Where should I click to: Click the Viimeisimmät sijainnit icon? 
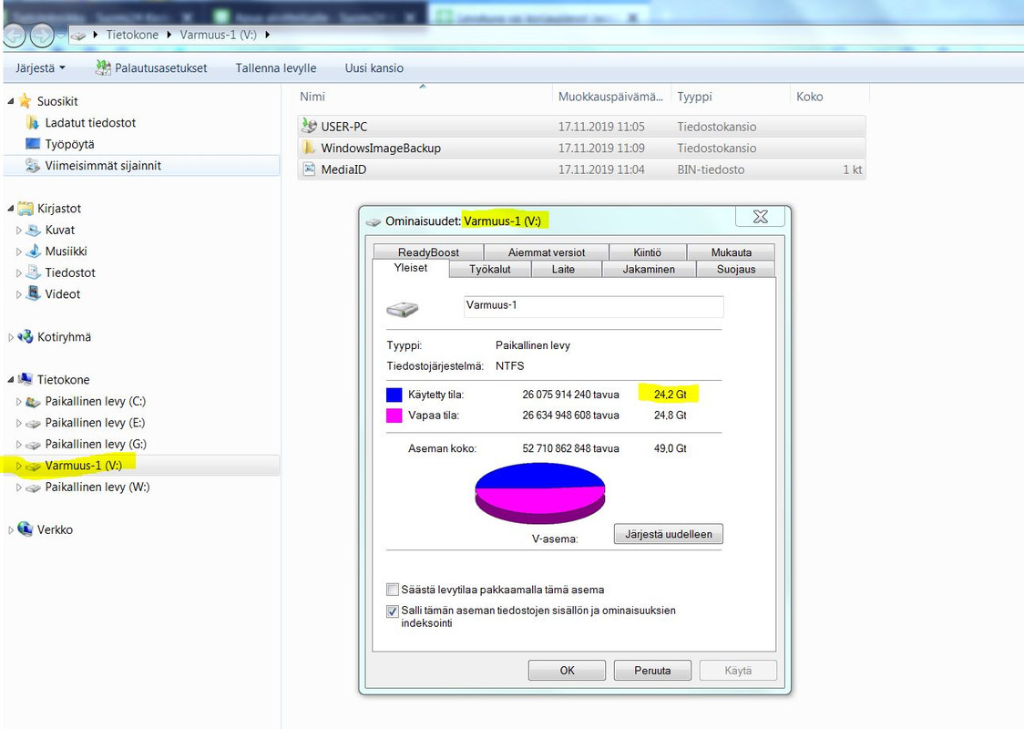33,165
